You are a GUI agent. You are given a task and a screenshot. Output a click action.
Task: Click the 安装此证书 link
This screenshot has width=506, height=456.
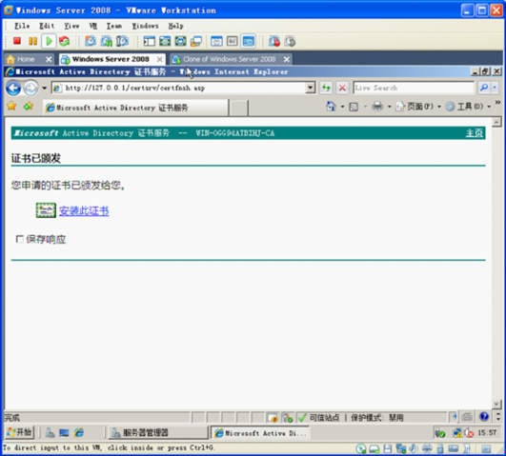[x=84, y=211]
